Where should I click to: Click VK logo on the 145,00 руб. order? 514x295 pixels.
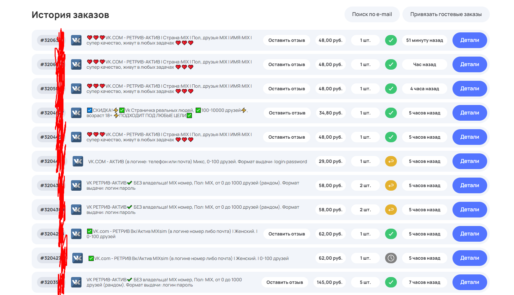pos(76,282)
